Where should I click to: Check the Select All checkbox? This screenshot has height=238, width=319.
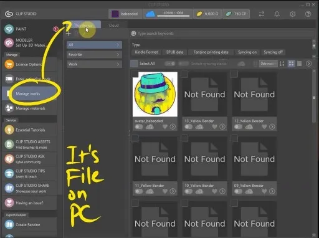coord(134,64)
